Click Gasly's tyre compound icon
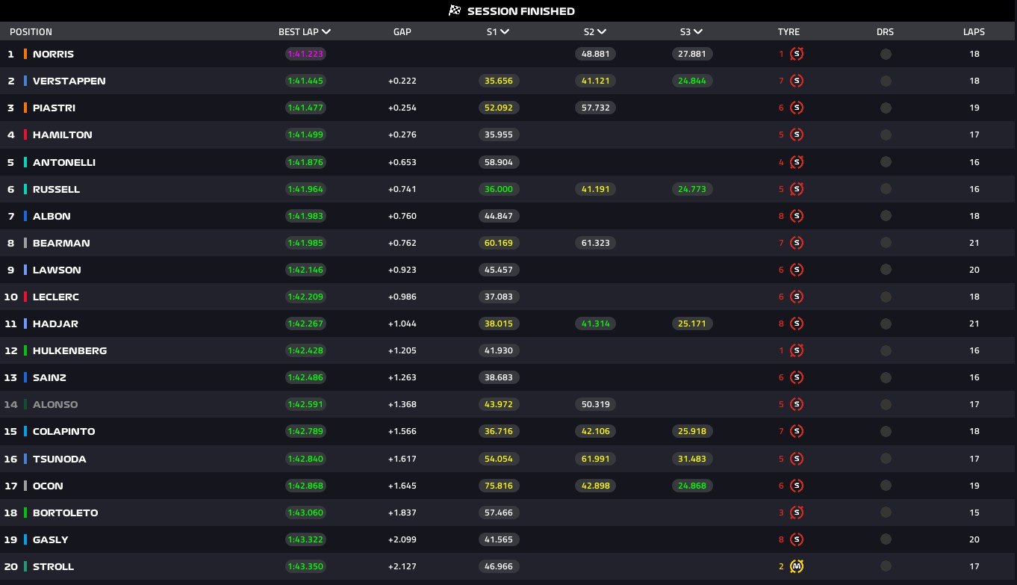Screen dimensions: 1017x585 pyautogui.click(x=796, y=539)
